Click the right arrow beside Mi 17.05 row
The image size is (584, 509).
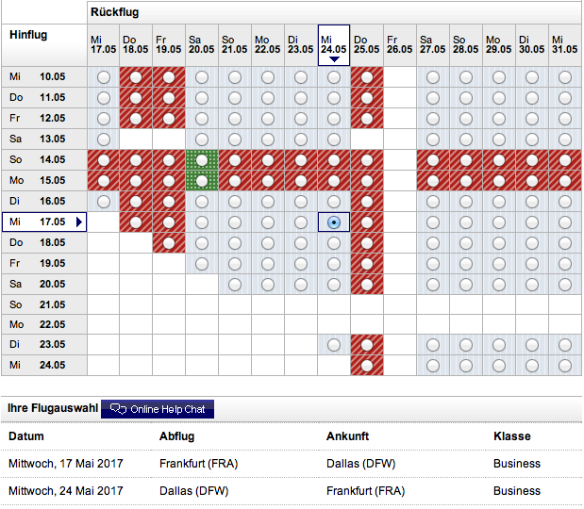(79, 222)
